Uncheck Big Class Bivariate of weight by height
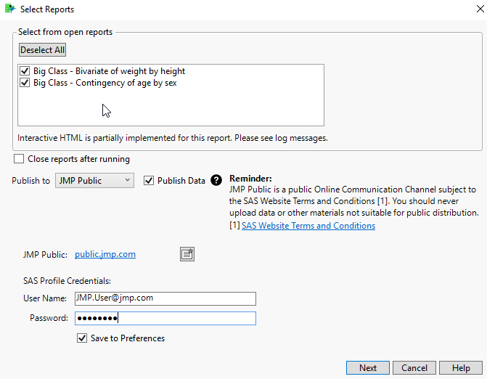Viewport: 487px width, 379px height. coord(25,71)
